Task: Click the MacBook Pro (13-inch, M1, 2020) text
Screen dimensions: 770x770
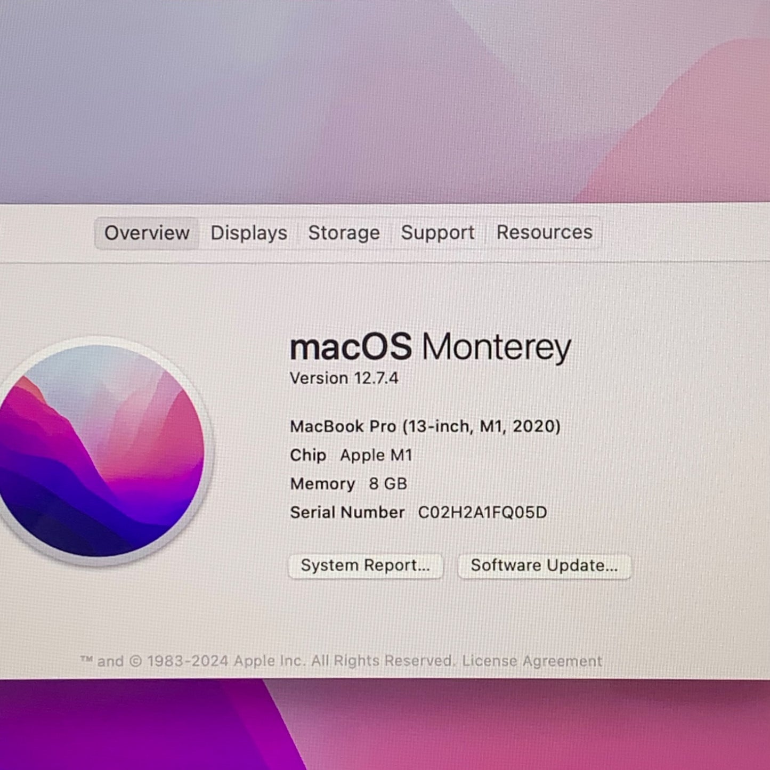Action: (x=425, y=426)
